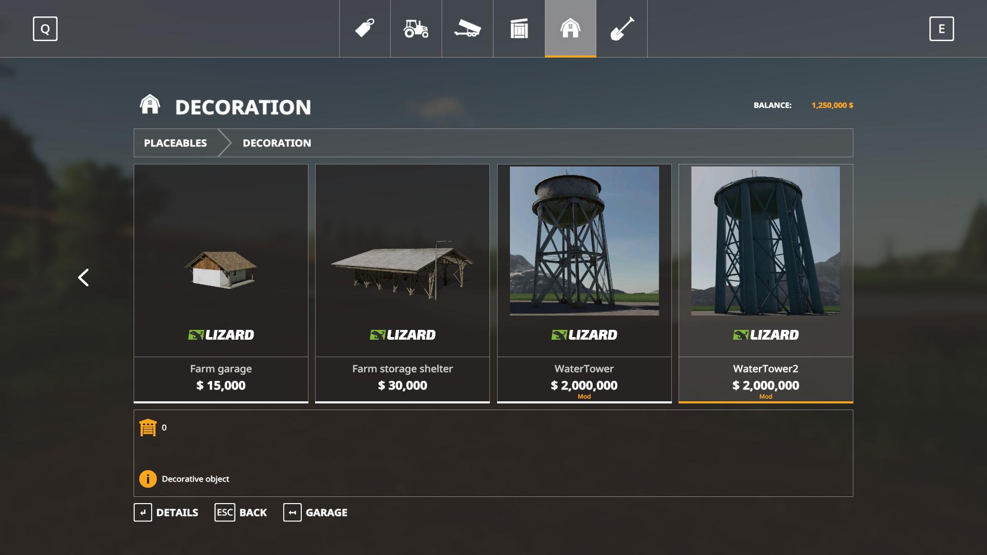
Task: Open the tractor vehicles category
Action: (416, 28)
